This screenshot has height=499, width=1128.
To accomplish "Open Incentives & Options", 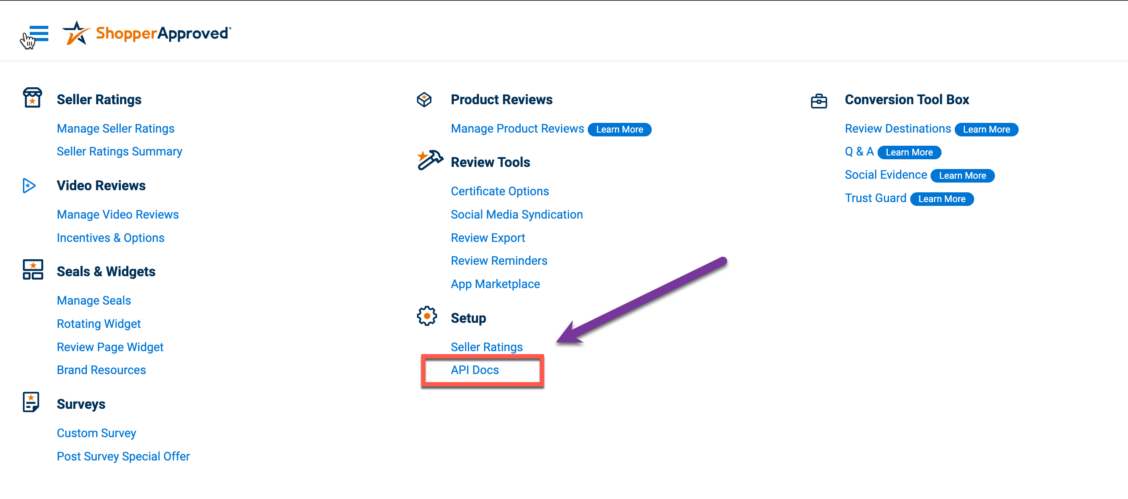I will (111, 238).
